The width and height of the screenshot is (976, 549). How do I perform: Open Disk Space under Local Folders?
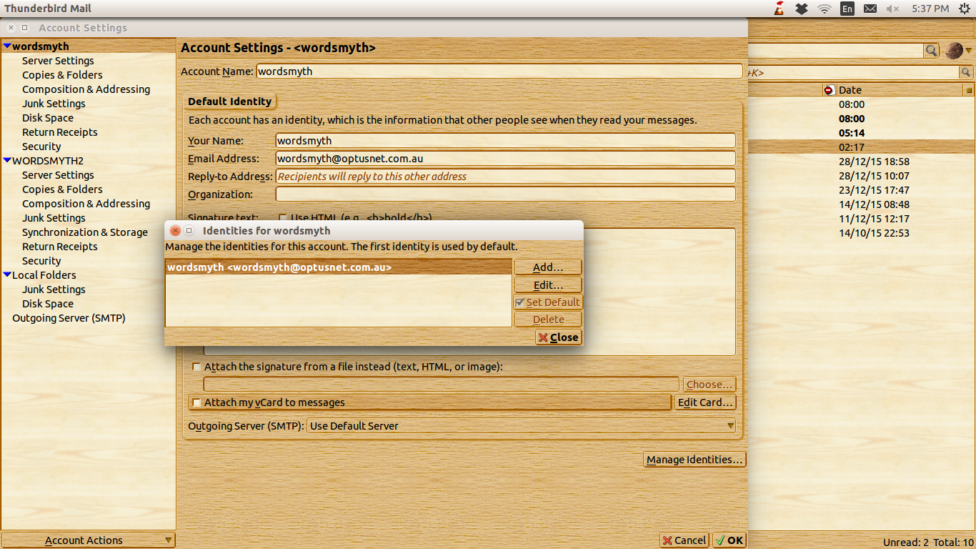click(48, 304)
